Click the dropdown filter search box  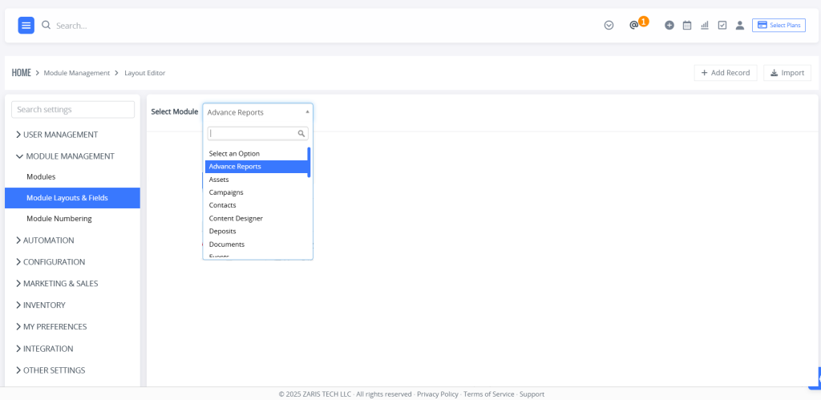click(x=257, y=134)
